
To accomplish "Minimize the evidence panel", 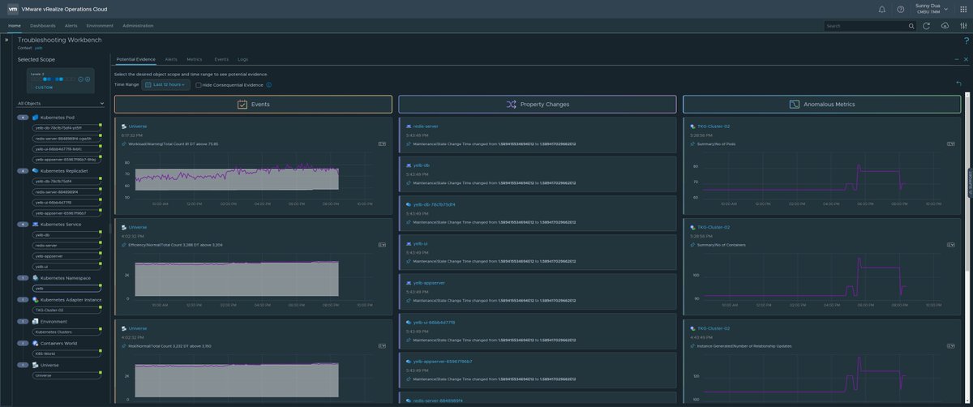I will [956, 60].
